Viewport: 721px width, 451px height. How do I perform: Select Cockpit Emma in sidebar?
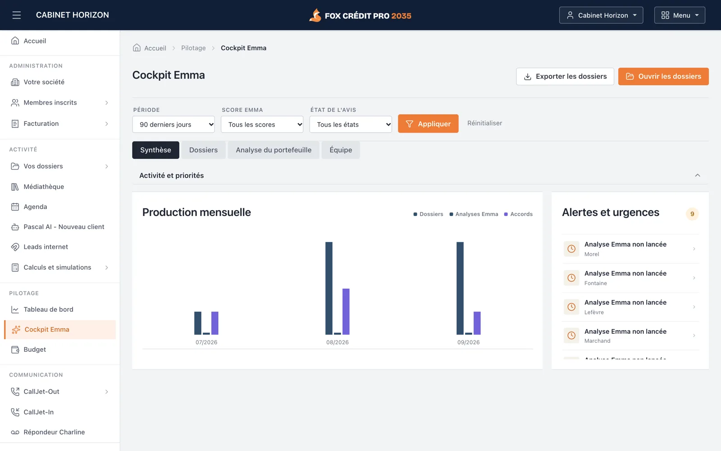(x=60, y=330)
